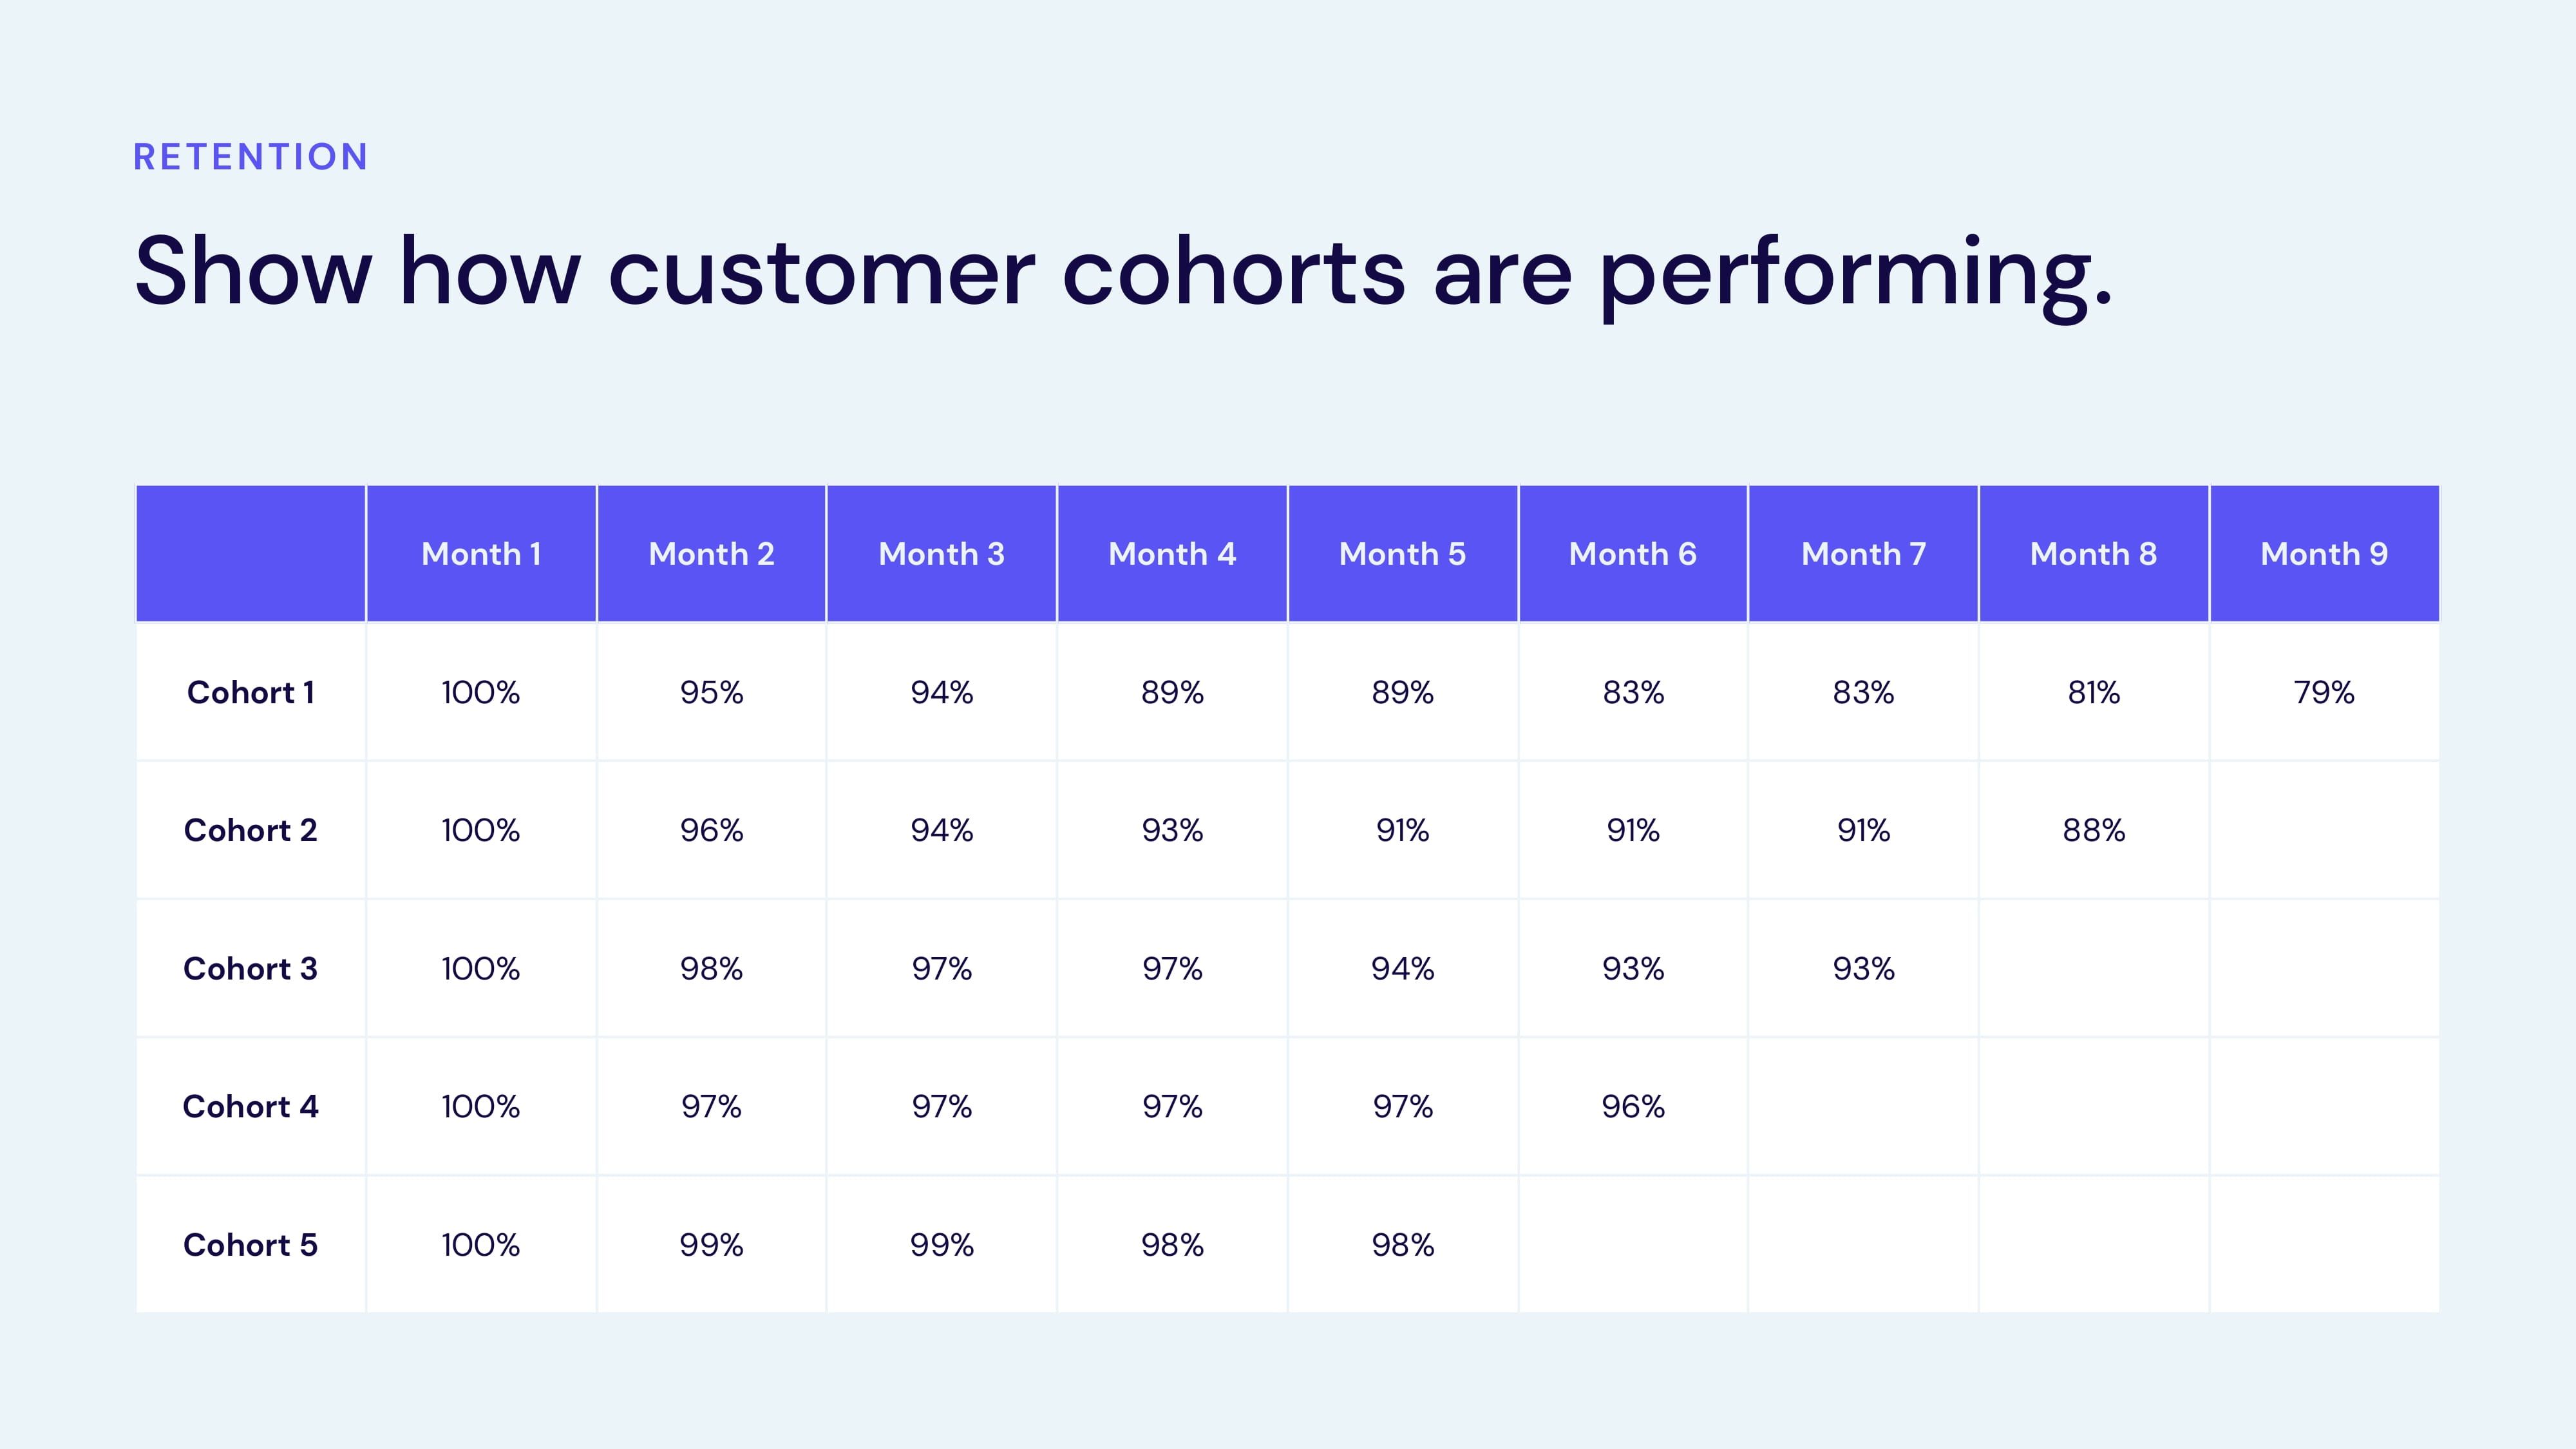Select the Month 7 column header
This screenshot has height=1449, width=2576.
(x=1863, y=554)
